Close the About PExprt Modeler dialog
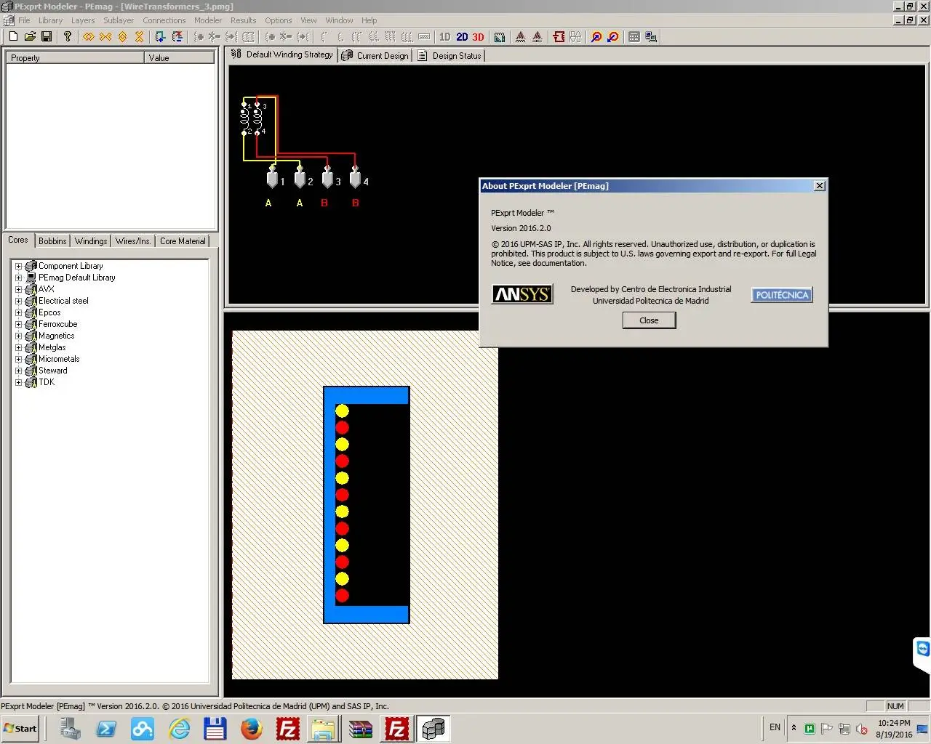Screen dimensions: 931x744 click(x=820, y=186)
